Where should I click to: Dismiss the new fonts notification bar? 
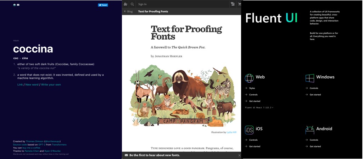click(239, 155)
